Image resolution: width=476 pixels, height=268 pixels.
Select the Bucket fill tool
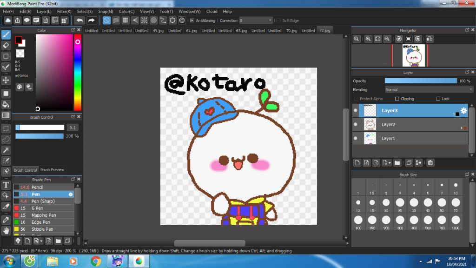click(x=6, y=104)
